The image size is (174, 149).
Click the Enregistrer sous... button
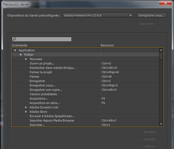(151, 15)
